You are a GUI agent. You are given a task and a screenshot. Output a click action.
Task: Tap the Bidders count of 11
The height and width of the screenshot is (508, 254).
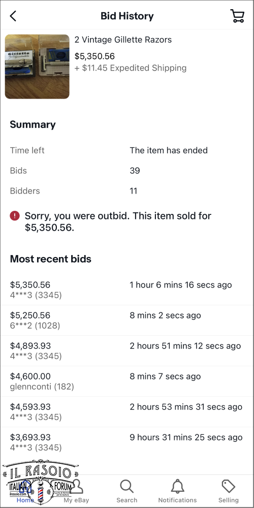tap(134, 191)
